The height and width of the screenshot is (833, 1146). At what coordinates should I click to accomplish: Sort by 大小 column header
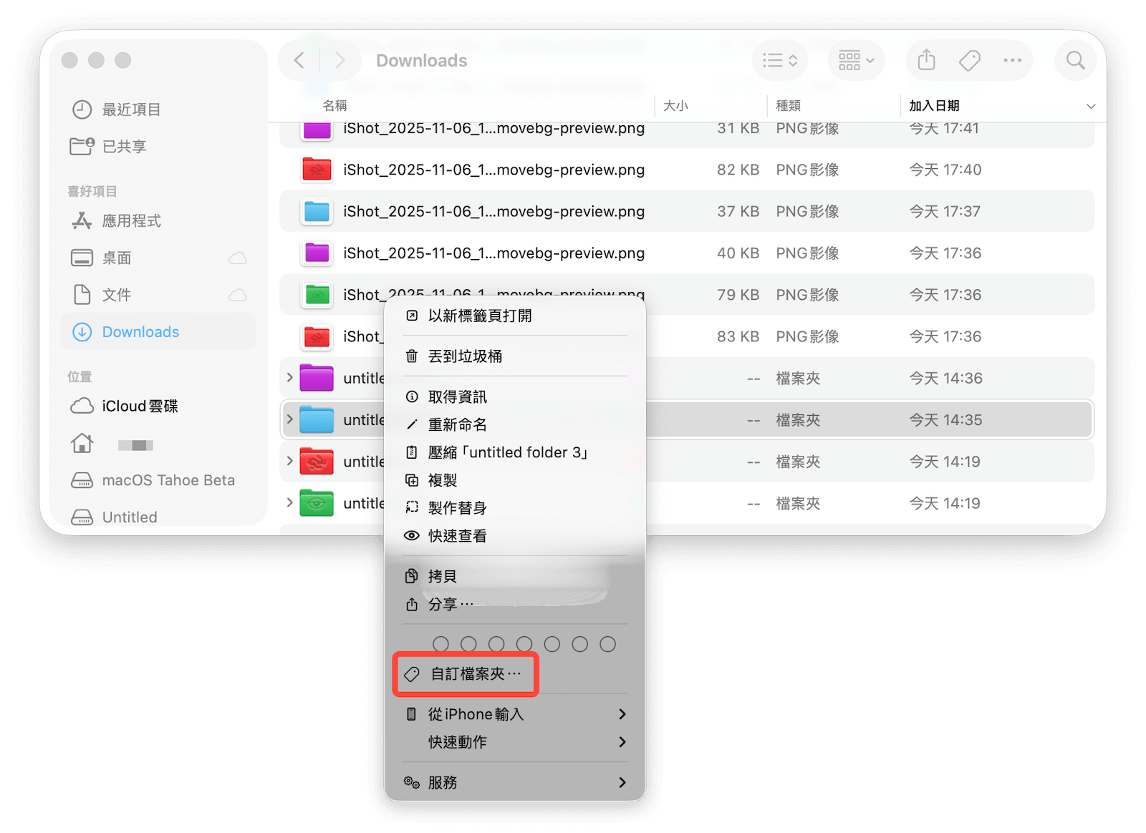[675, 106]
